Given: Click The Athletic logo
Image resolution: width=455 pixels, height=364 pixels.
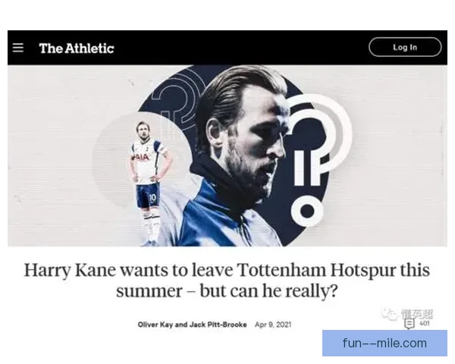Looking at the screenshot, I should pos(77,49).
